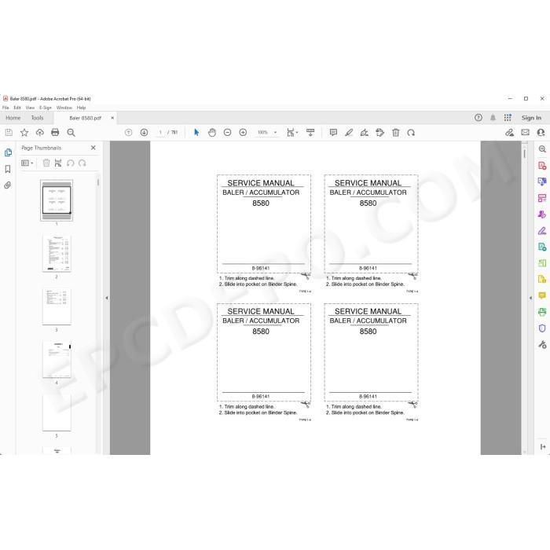Open the File menu
Viewport: 550px width, 550px height.
point(5,108)
